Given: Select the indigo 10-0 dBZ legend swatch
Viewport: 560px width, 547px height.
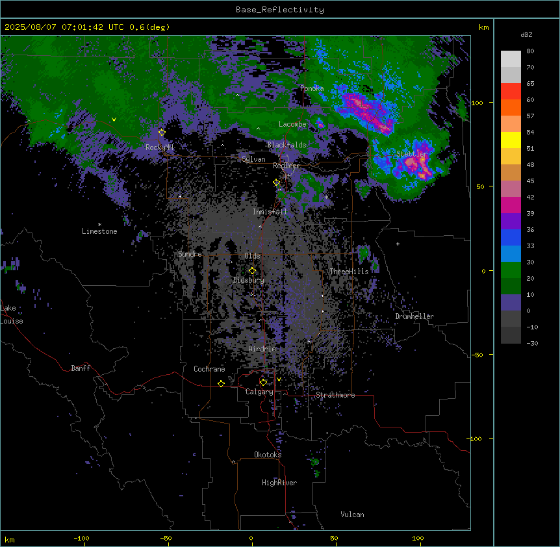Looking at the screenshot, I should click(511, 303).
